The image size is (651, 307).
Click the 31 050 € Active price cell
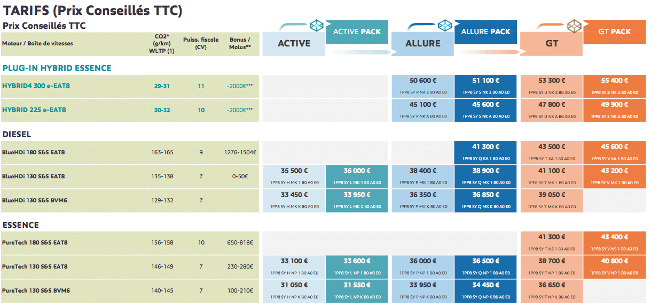click(294, 286)
